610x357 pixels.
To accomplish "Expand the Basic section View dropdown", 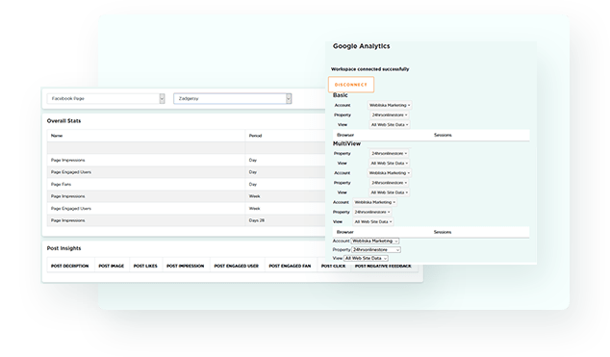I will click(x=390, y=125).
